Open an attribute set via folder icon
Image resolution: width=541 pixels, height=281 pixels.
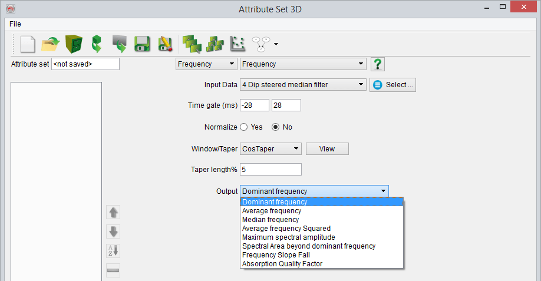coord(51,44)
